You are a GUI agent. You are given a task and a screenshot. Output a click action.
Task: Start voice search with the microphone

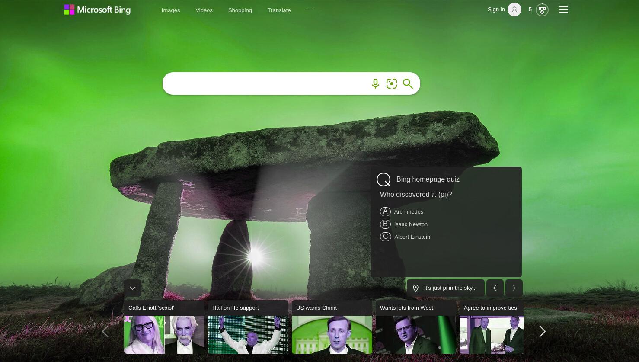(375, 84)
